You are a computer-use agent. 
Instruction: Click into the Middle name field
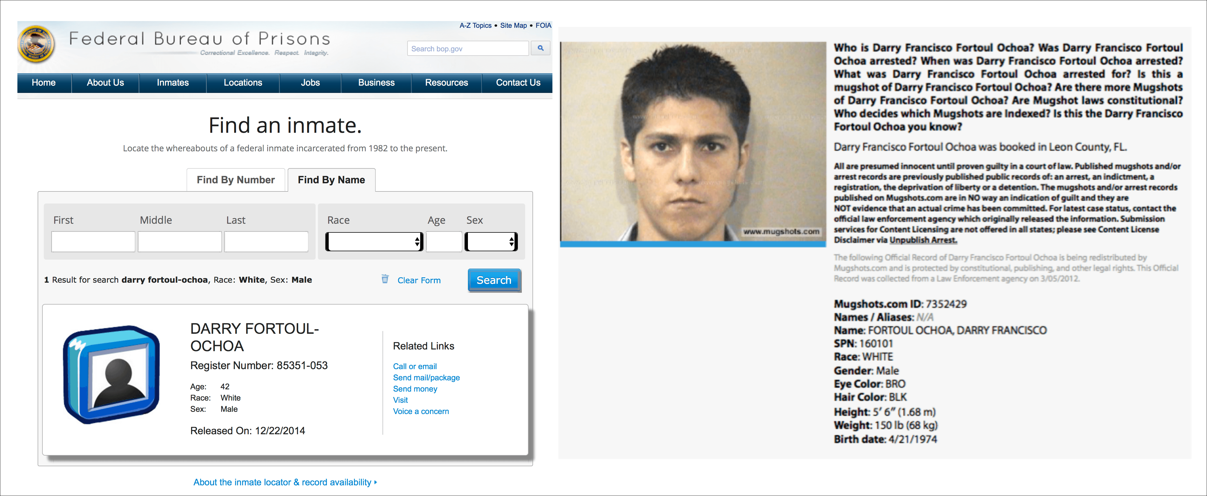point(179,242)
